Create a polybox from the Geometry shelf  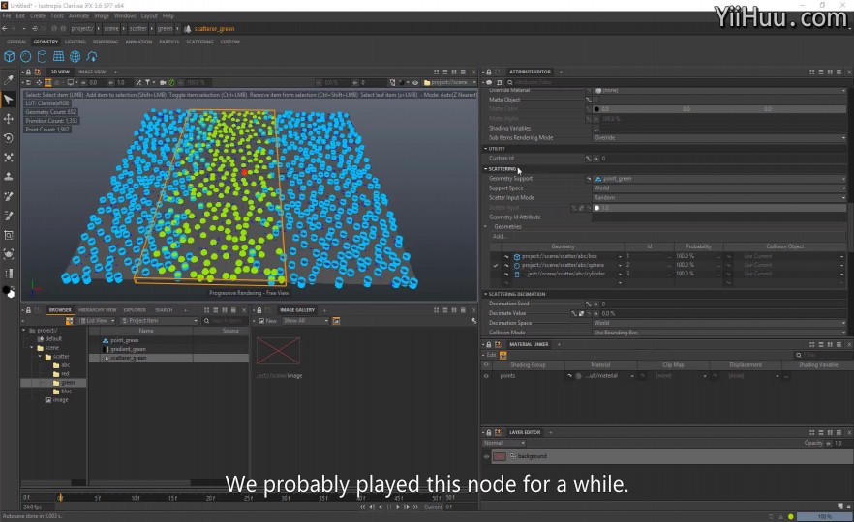point(10,56)
